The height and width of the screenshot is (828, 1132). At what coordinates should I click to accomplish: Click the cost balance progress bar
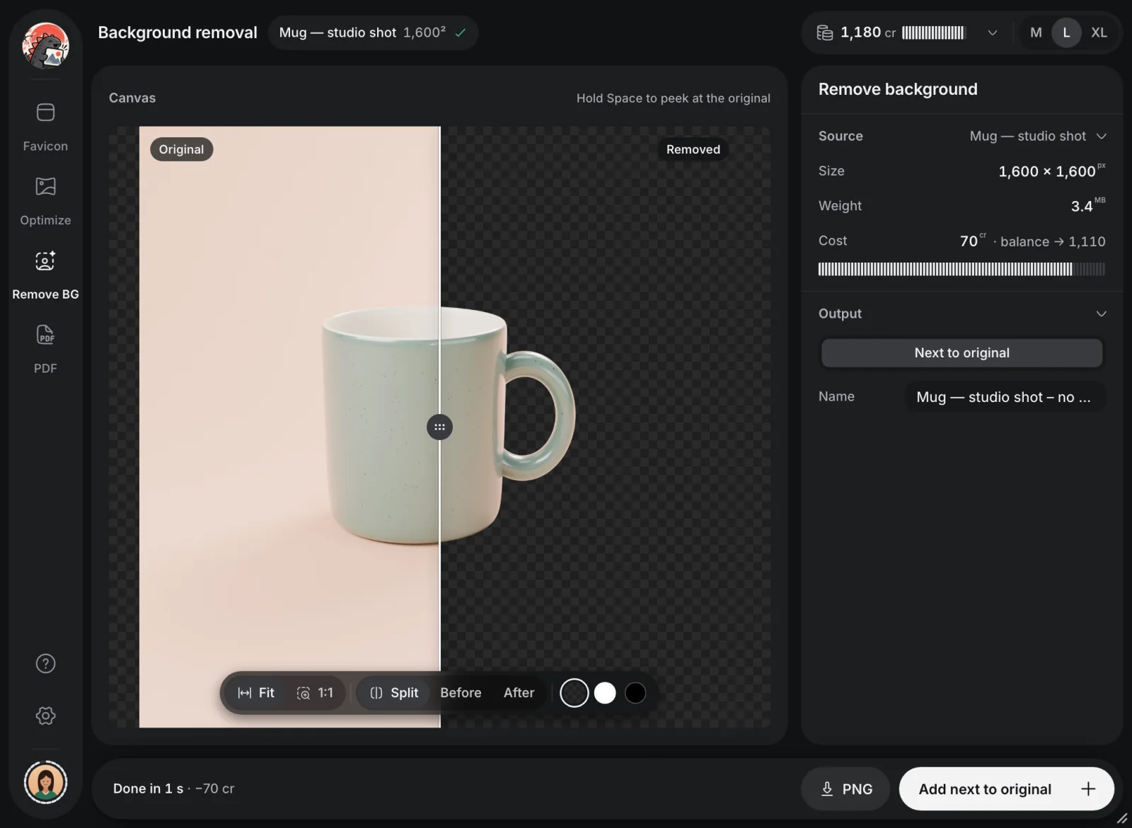(x=961, y=269)
